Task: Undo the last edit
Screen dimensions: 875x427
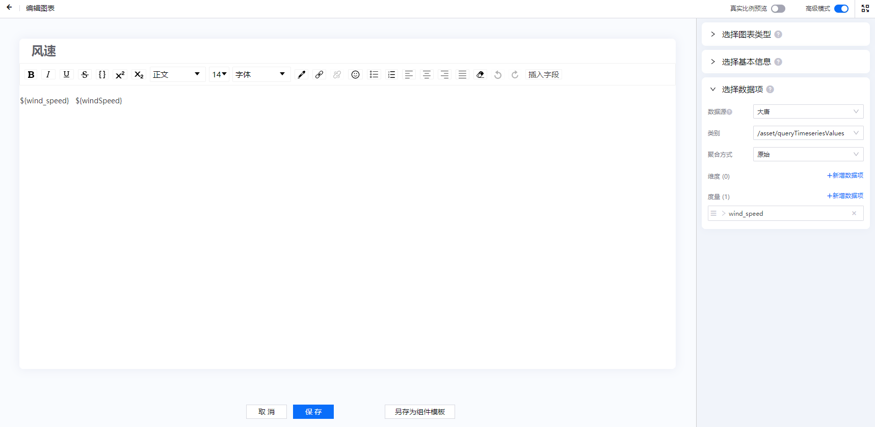Action: pos(498,75)
